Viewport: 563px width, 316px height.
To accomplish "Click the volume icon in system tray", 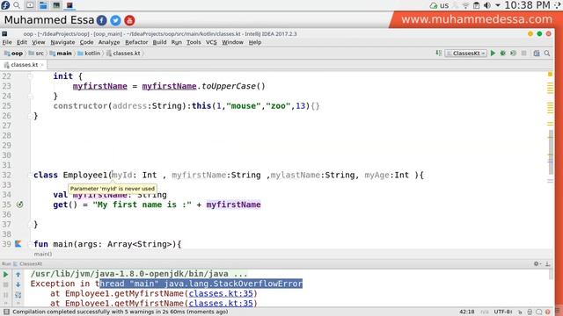I will click(486, 5).
